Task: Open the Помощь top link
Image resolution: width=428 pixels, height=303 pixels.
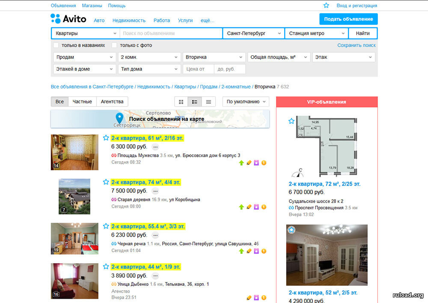Action: (x=117, y=6)
